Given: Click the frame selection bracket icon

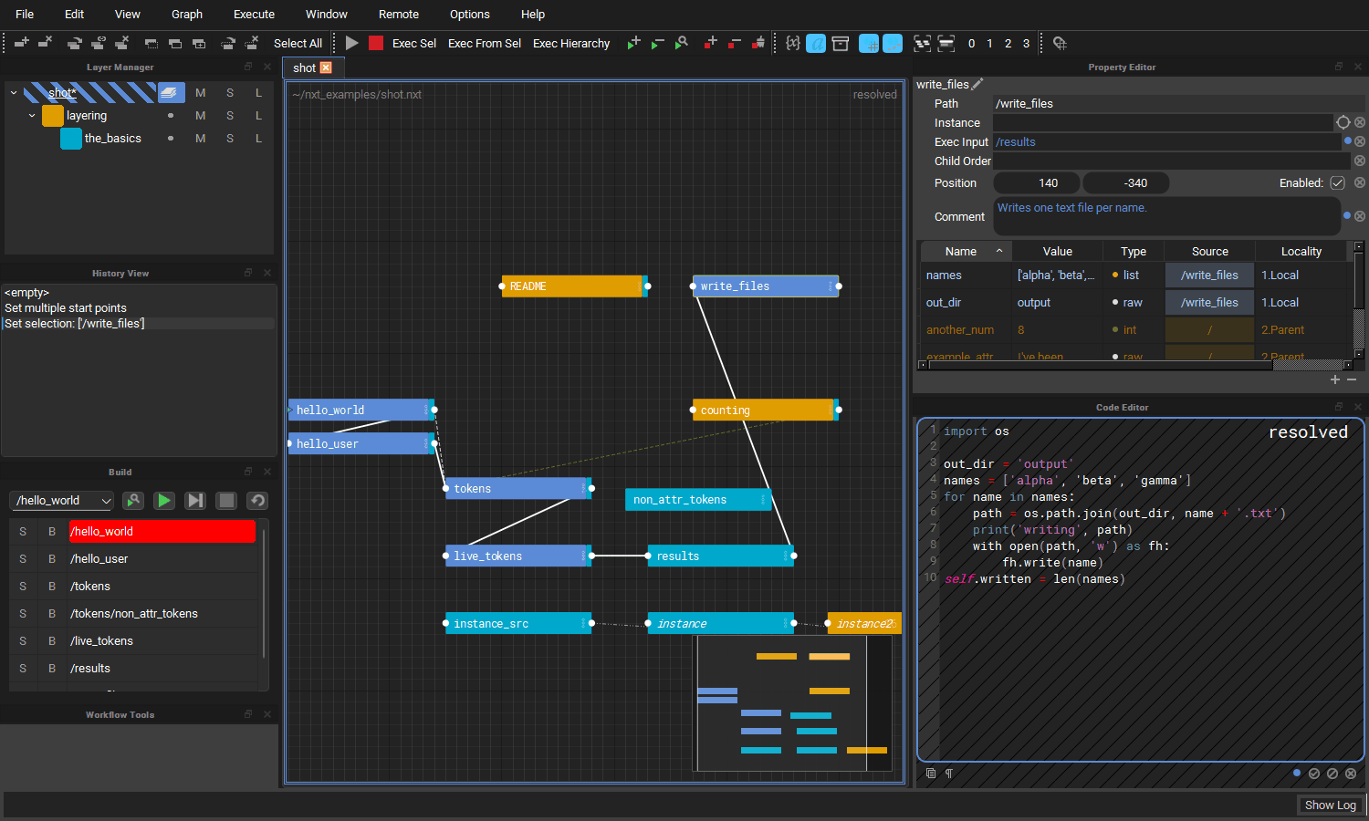Looking at the screenshot, I should pyautogui.click(x=946, y=43).
